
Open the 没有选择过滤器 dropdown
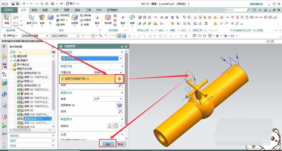(x=35, y=36)
